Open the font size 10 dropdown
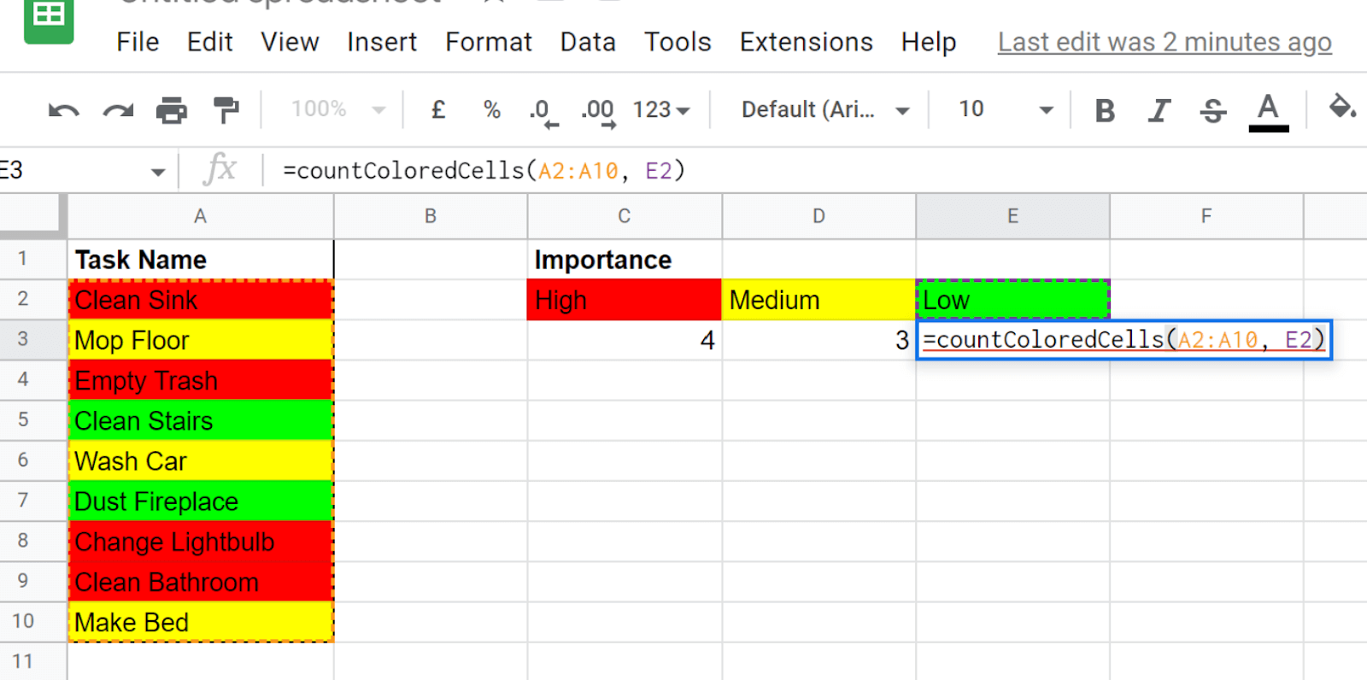This screenshot has height=680, width=1367. [1005, 109]
